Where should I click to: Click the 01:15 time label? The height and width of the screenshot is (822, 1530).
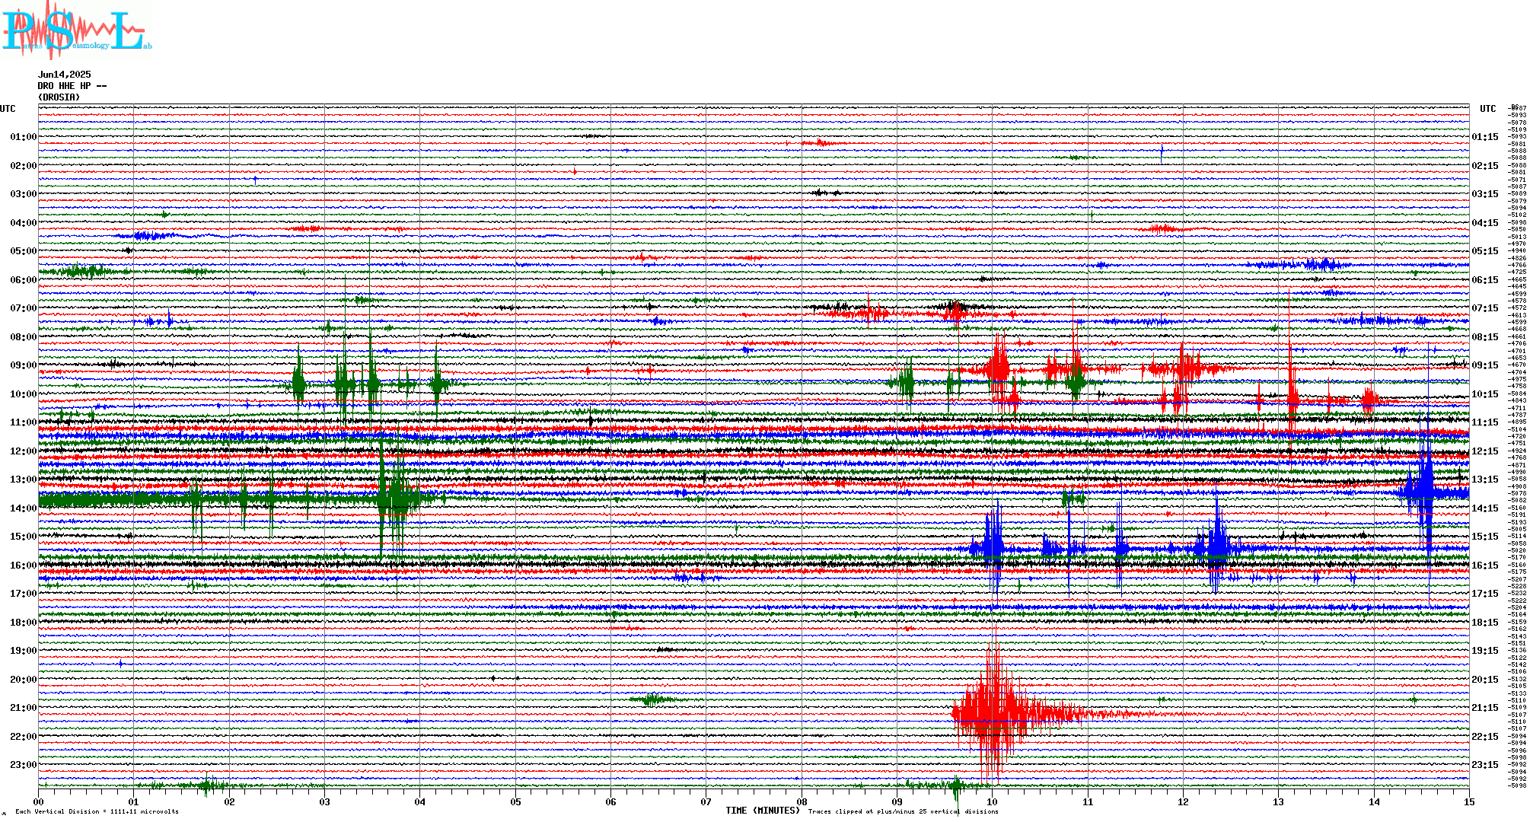(x=1485, y=137)
